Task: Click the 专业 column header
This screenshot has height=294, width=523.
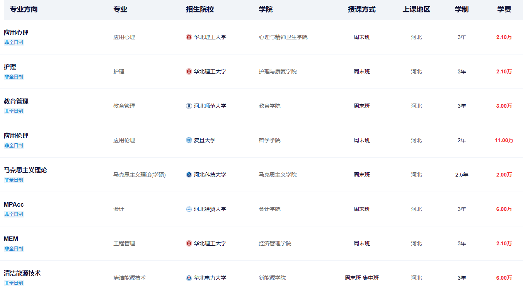Action: pyautogui.click(x=120, y=9)
